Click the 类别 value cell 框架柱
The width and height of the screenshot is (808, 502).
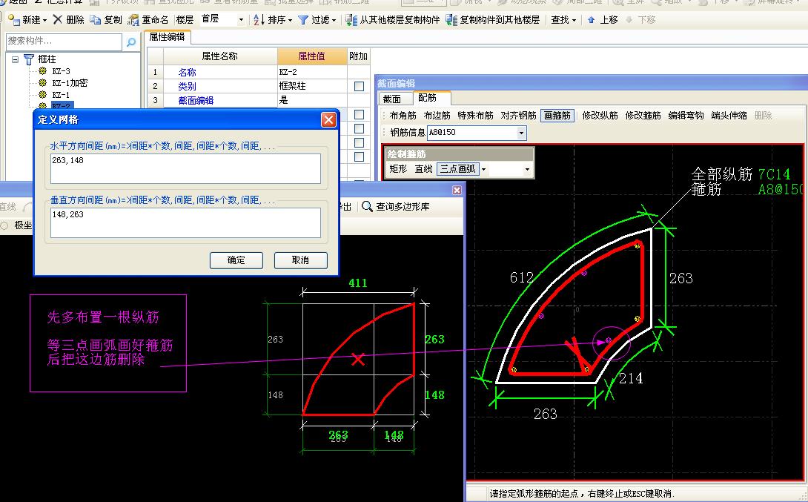[312, 86]
